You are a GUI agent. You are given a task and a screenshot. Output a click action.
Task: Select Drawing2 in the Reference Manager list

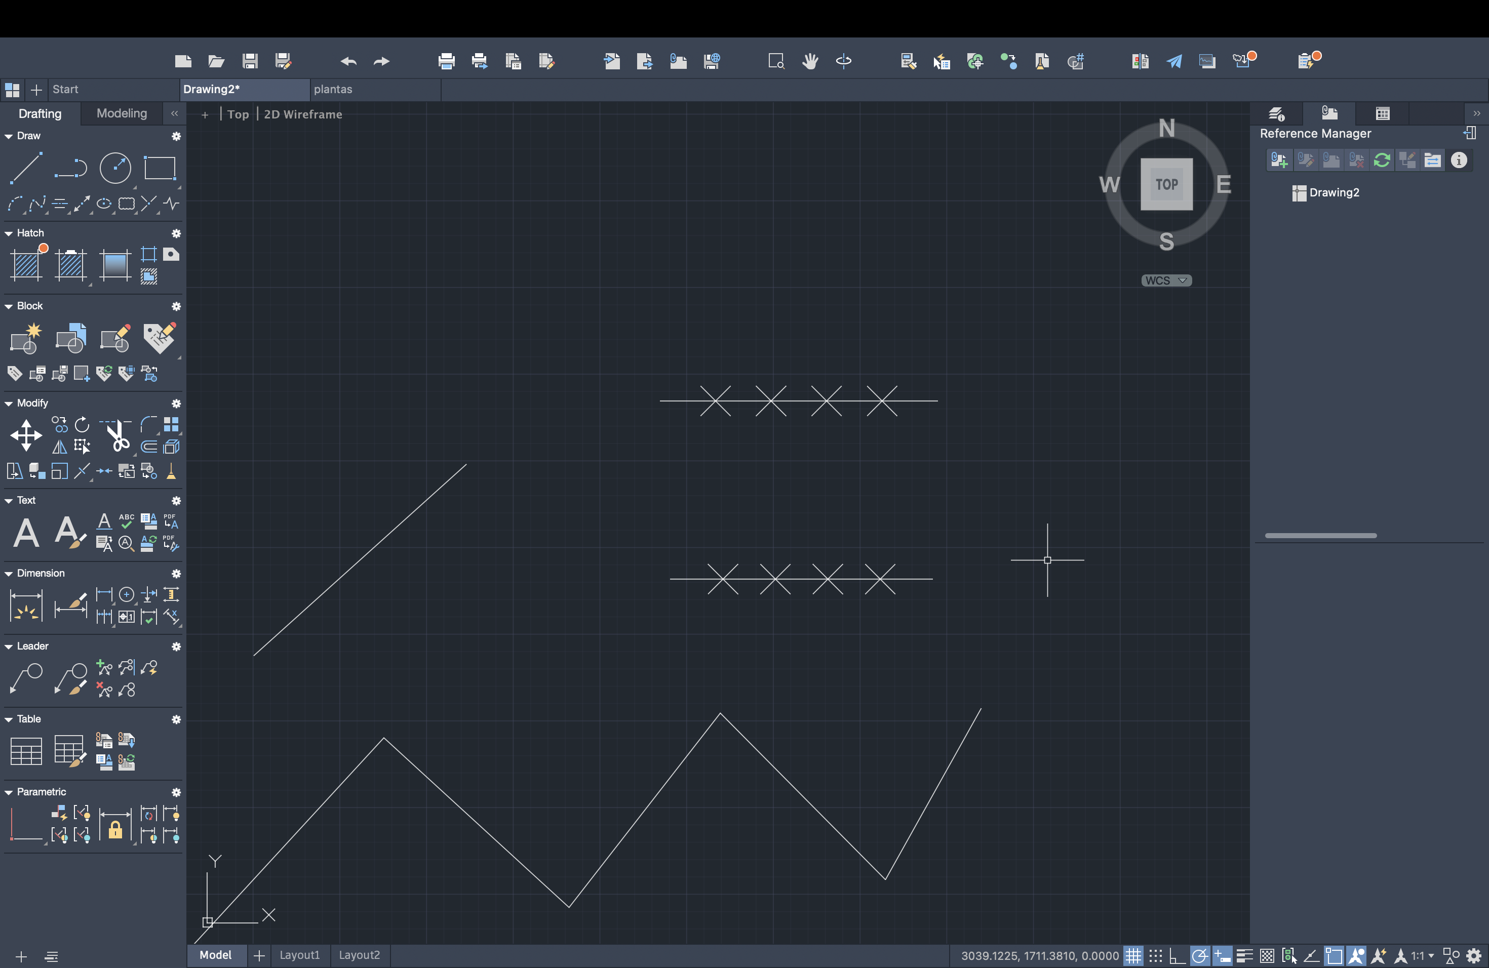pos(1326,192)
